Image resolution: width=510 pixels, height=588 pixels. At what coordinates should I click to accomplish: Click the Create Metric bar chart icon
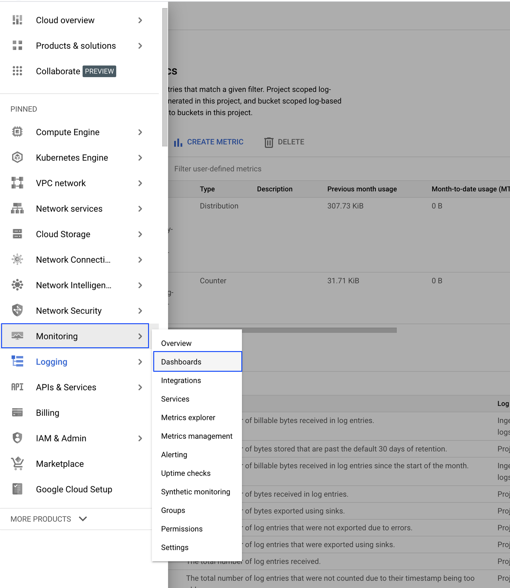(x=178, y=142)
